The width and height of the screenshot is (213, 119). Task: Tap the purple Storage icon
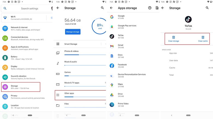tap(5, 87)
